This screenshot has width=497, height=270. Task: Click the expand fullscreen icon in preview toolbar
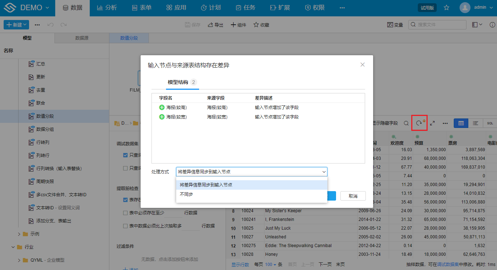(432, 123)
